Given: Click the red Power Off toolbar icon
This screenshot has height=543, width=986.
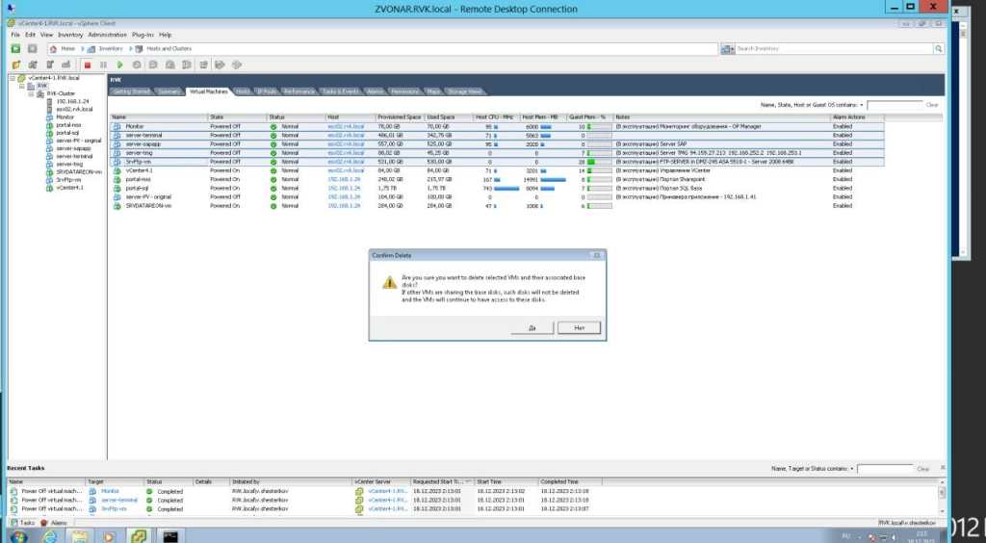Looking at the screenshot, I should click(x=88, y=65).
